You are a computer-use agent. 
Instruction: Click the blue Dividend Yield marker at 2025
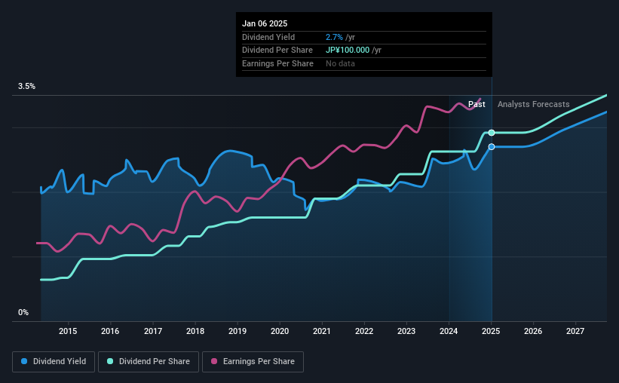492,147
